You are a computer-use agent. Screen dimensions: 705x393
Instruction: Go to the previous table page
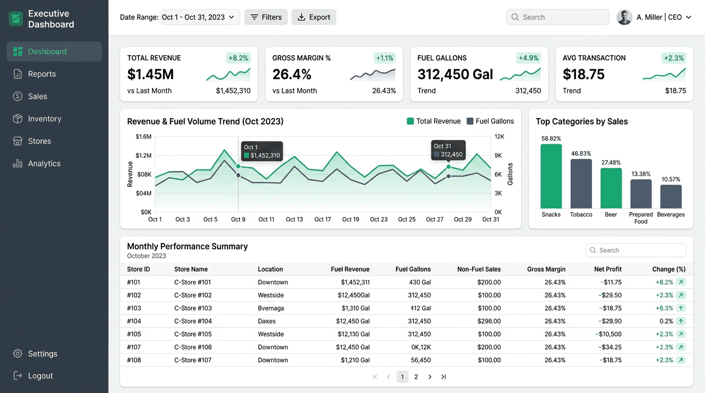click(388, 377)
